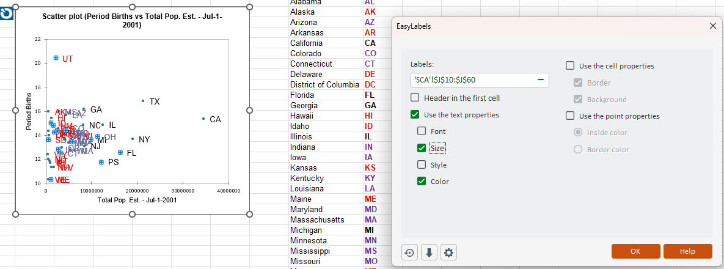This screenshot has width=724, height=269.
Task: Select the Hawaii cell
Action: (x=325, y=116)
